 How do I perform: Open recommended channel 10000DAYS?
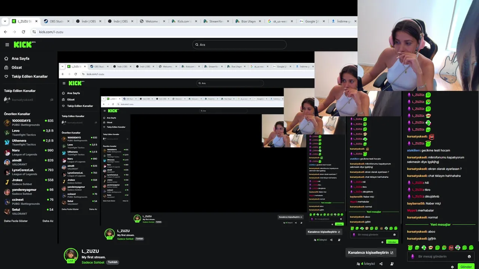pyautogui.click(x=29, y=123)
